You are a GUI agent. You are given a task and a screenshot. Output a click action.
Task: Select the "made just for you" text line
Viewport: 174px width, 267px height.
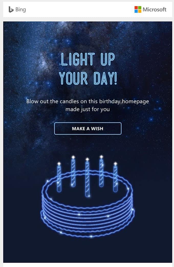click(88, 109)
